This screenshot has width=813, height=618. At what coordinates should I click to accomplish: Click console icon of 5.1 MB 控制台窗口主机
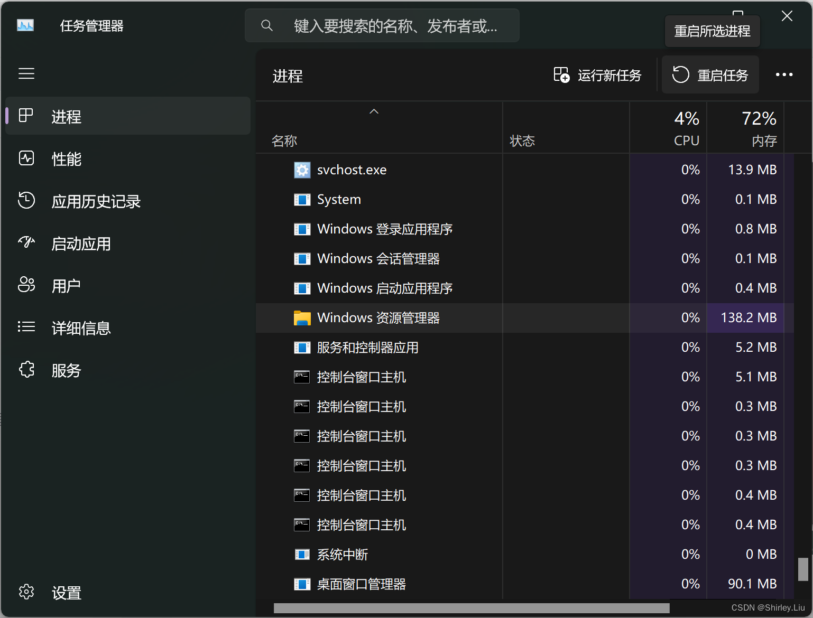(x=302, y=377)
